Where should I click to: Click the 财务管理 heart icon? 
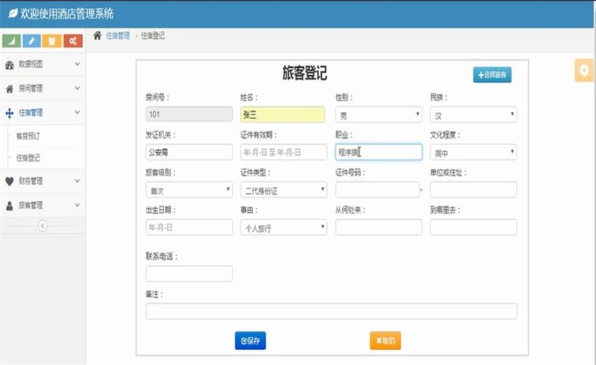point(9,182)
